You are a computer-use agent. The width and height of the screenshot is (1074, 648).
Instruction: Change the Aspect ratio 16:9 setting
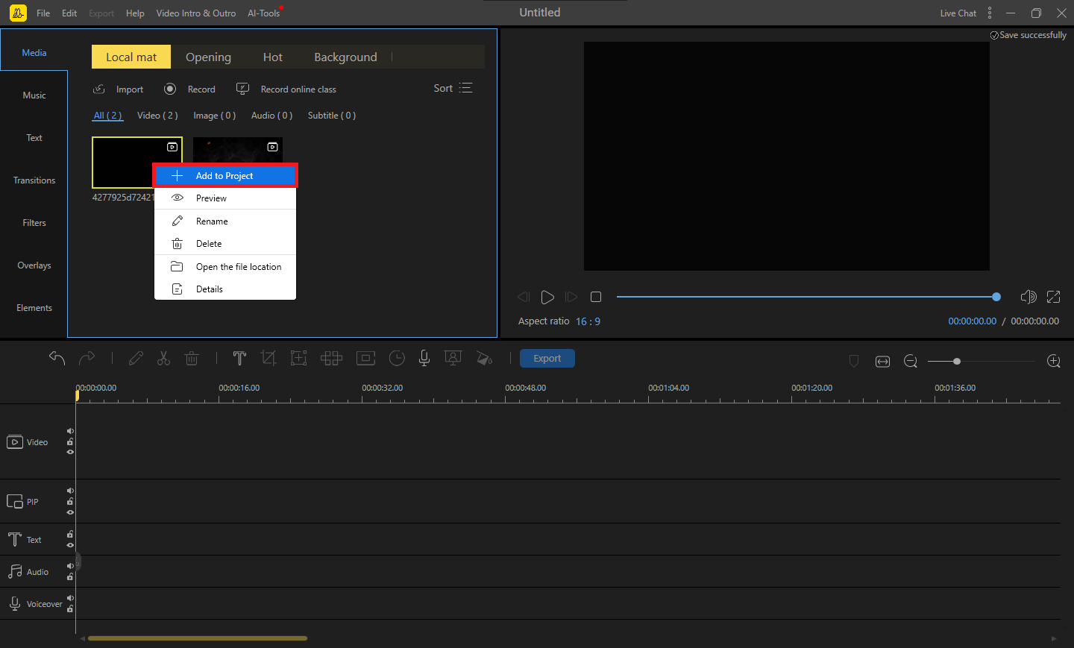(x=588, y=321)
